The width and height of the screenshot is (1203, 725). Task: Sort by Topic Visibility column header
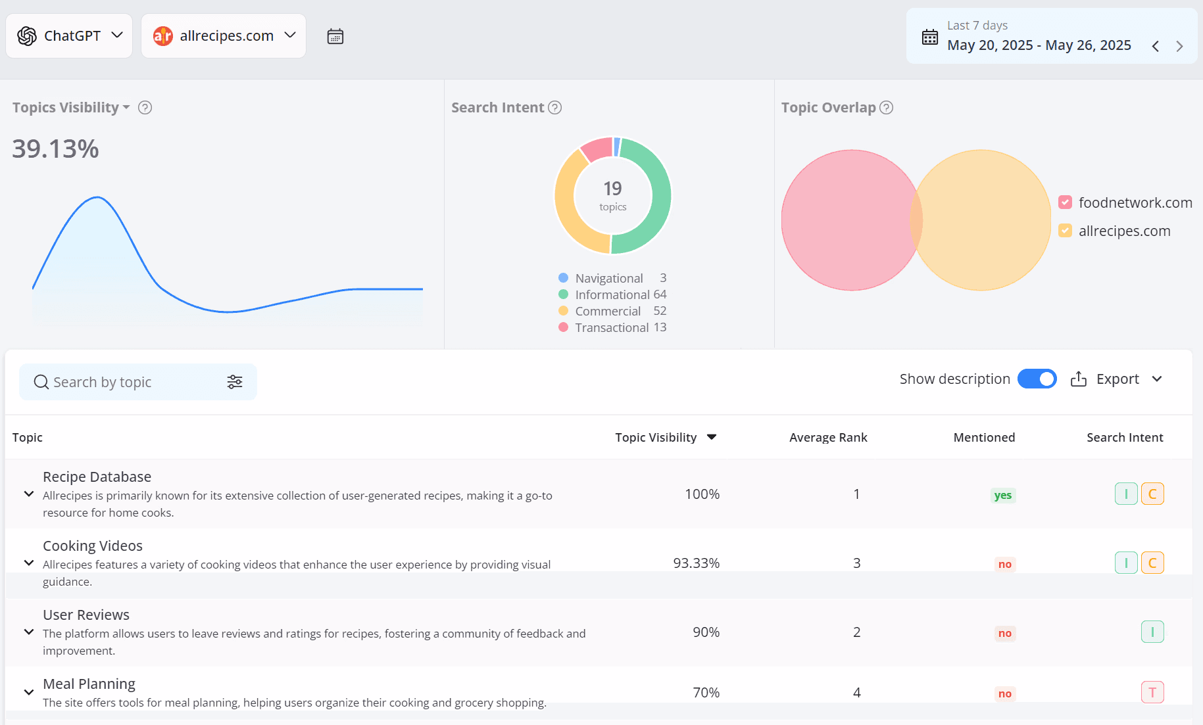tap(656, 438)
